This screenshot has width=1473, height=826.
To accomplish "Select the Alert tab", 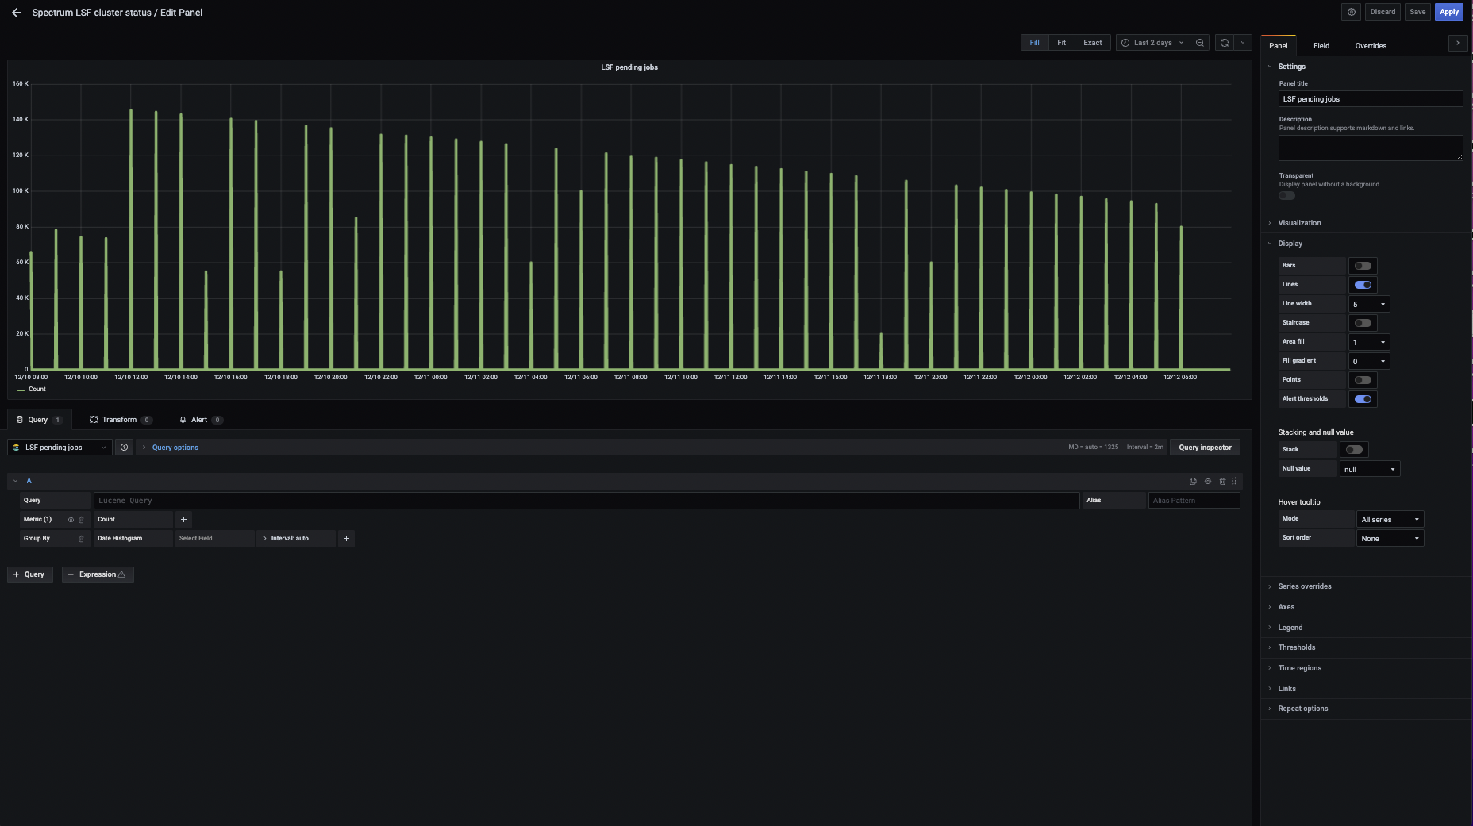I will [x=201, y=420].
